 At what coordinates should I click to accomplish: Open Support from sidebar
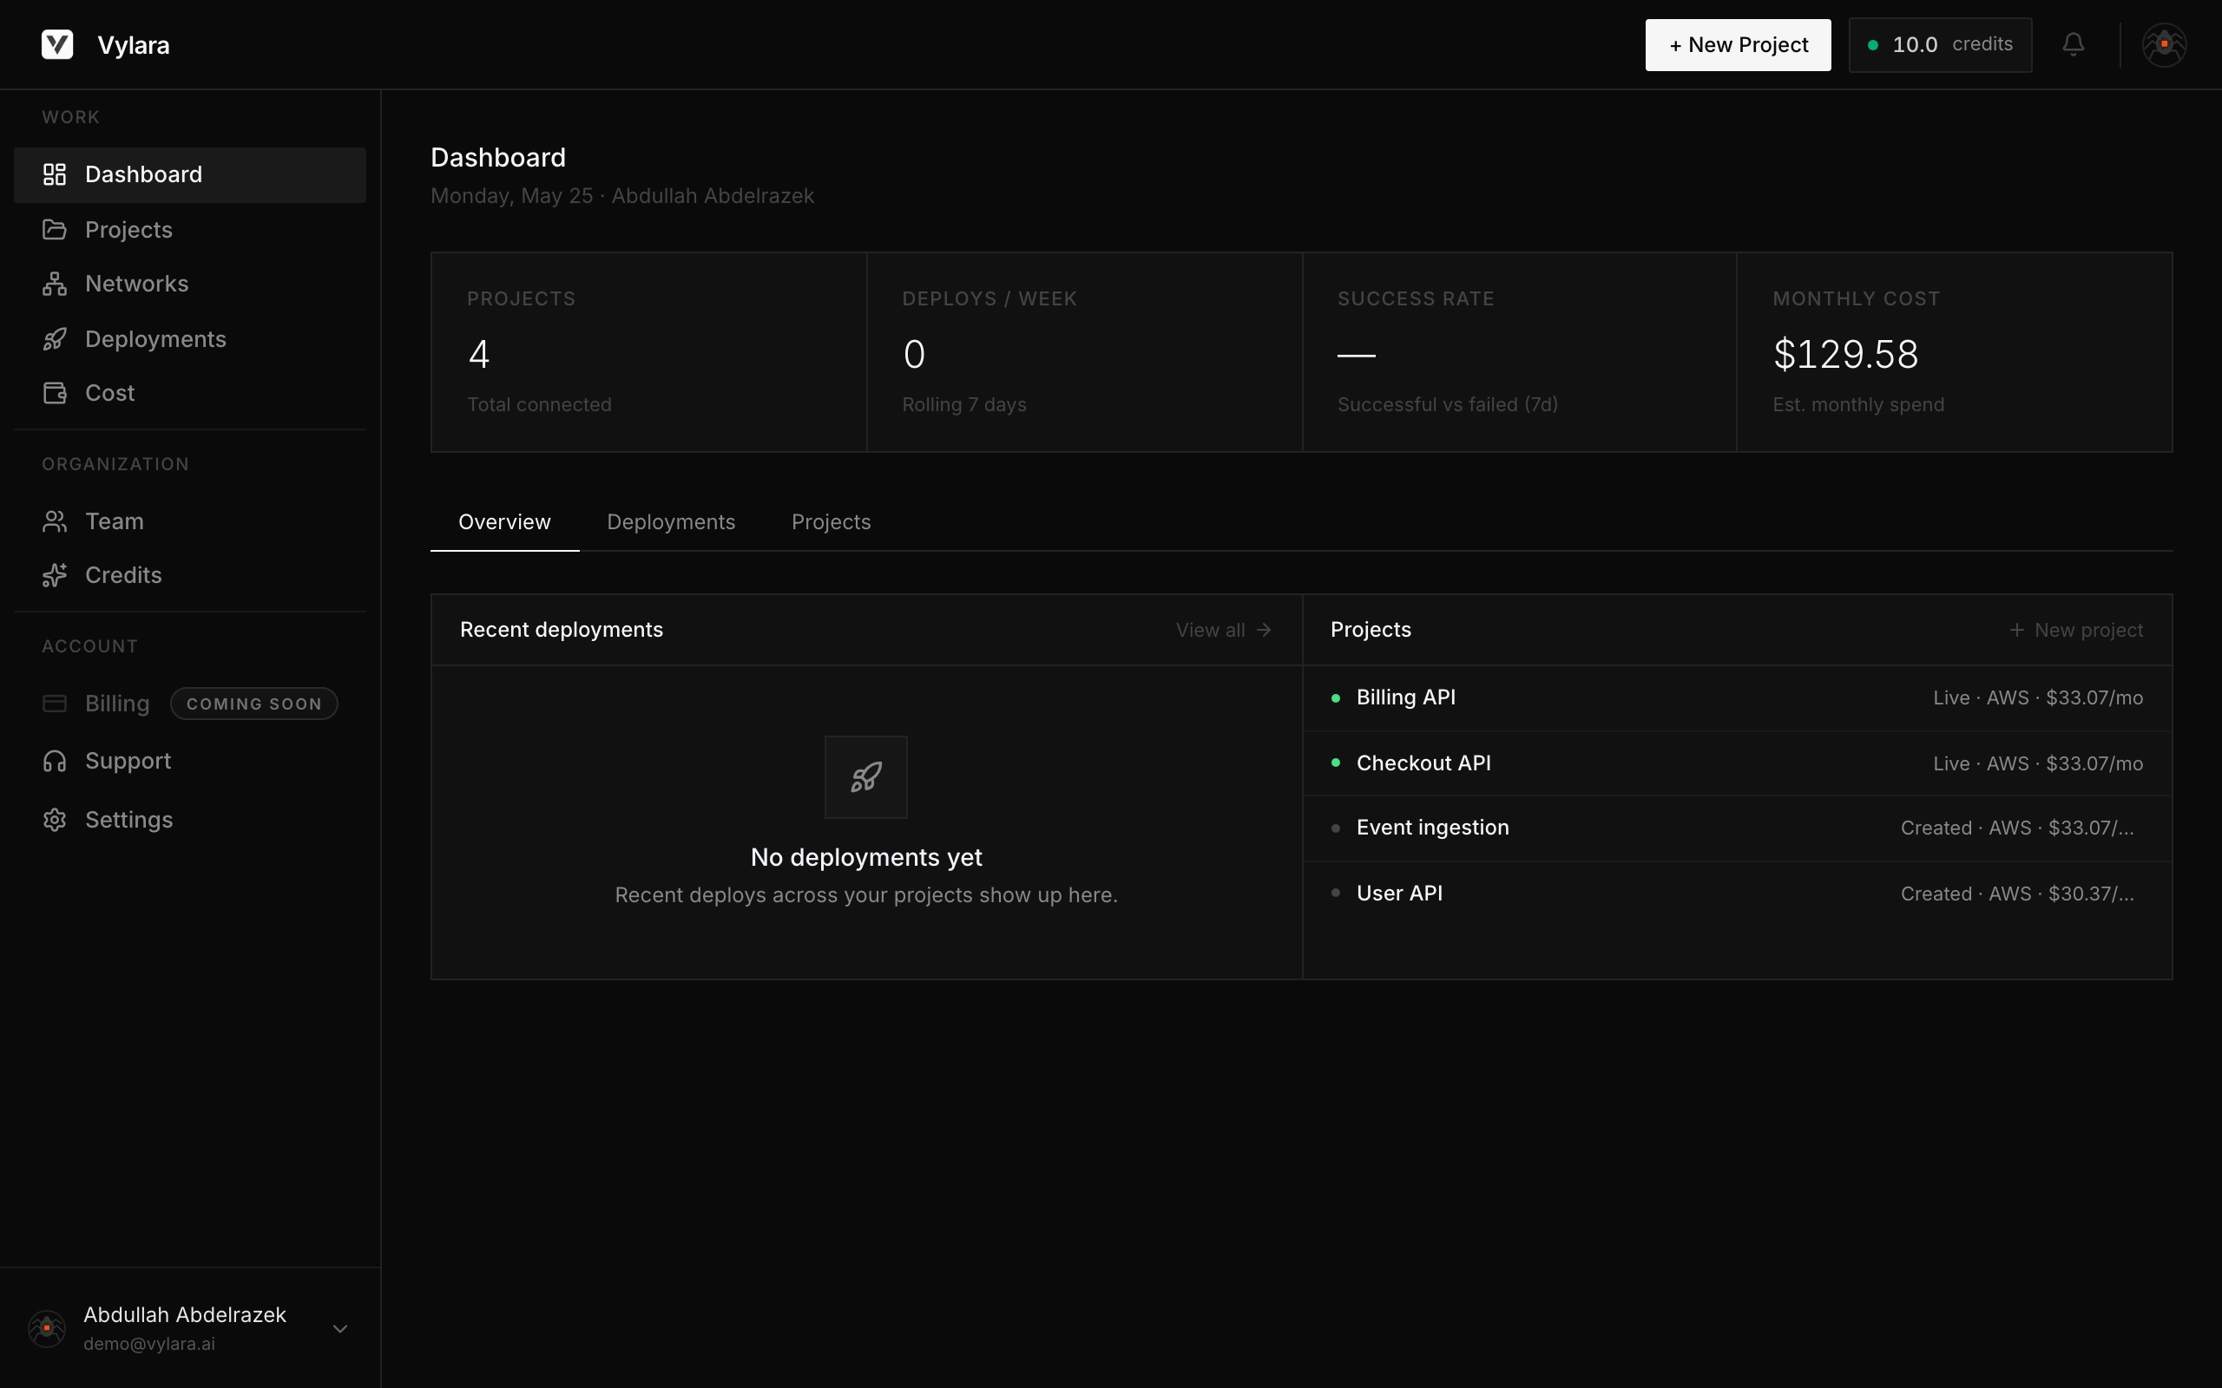coord(190,761)
